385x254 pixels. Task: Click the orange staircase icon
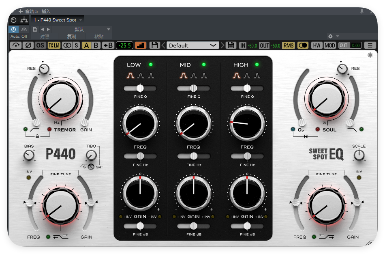coord(141,45)
